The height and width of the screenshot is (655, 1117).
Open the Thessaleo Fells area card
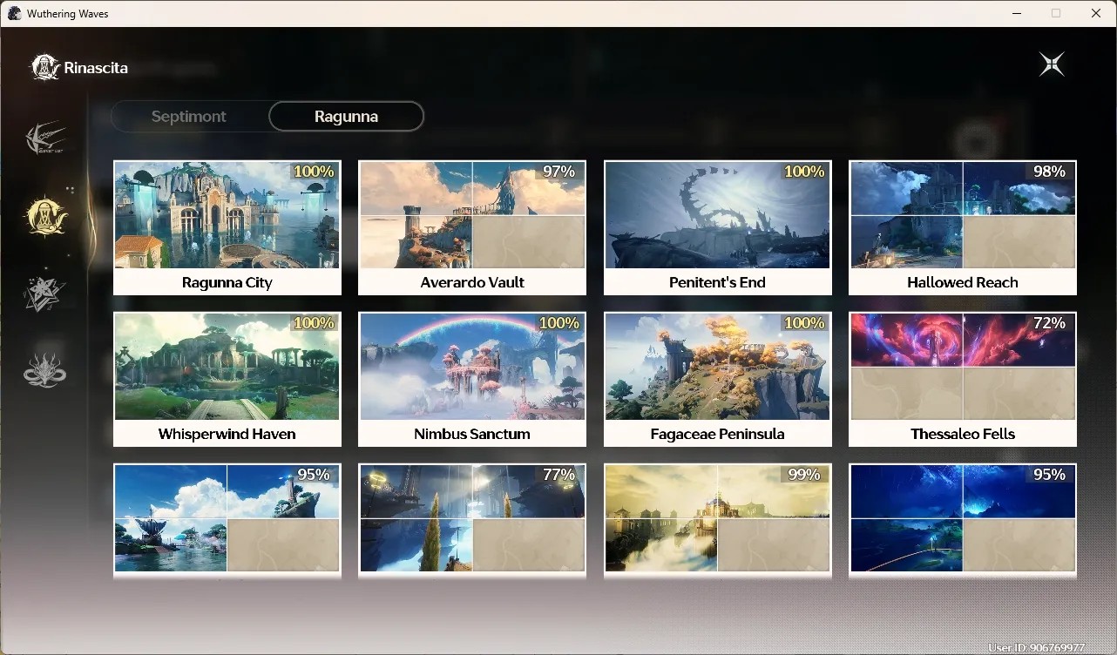click(x=963, y=379)
